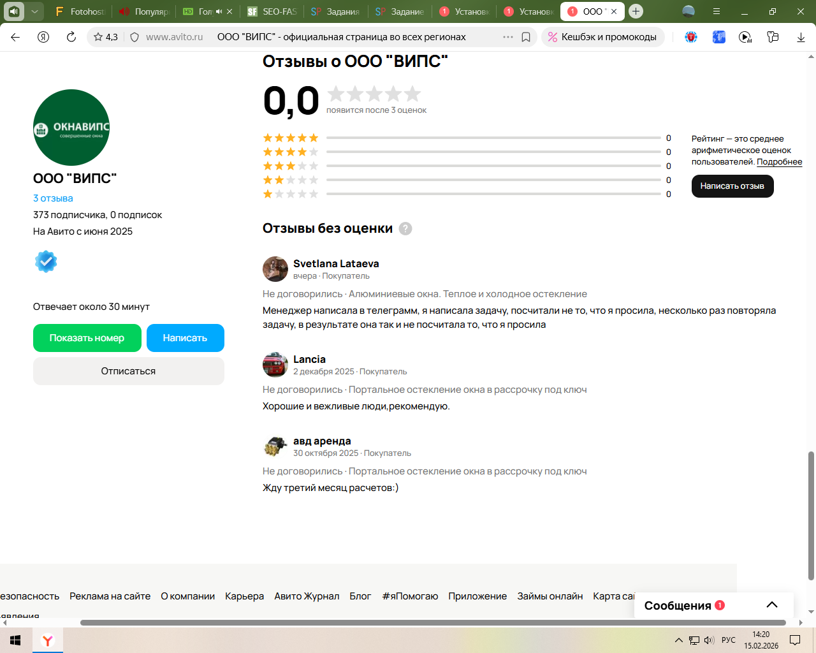Click the Сообщения panel title

678,605
